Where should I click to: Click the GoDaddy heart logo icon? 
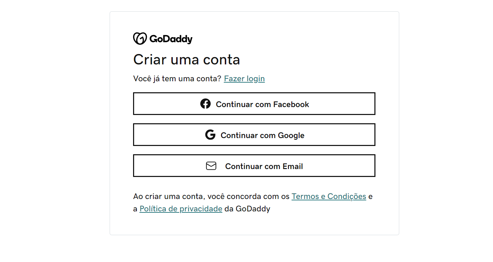point(139,39)
